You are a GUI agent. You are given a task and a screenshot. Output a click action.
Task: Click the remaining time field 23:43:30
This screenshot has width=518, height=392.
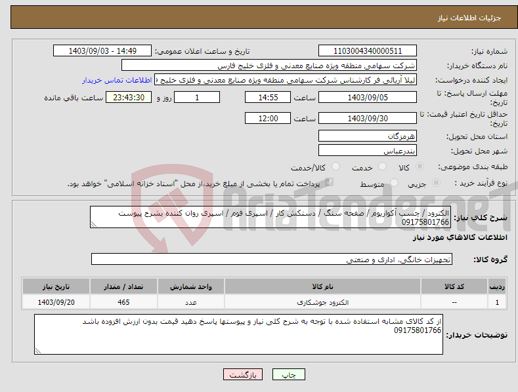click(129, 97)
